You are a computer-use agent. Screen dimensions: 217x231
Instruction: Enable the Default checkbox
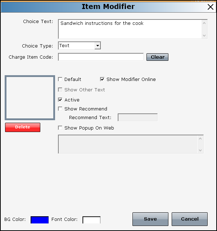60,80
